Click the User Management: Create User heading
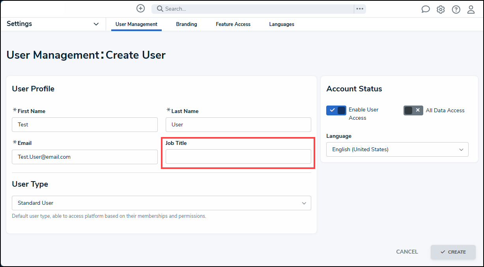Image resolution: width=484 pixels, height=267 pixels. (86, 55)
